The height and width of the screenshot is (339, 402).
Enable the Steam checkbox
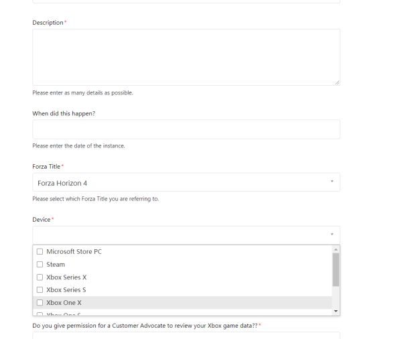point(40,265)
